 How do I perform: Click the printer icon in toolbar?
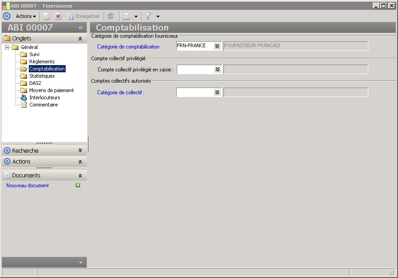tap(126, 16)
